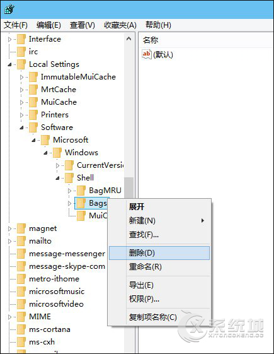Screen dimensions: 274x354
Task: Click the Registry Editor app icon in title bar
Action: [x=9, y=9]
